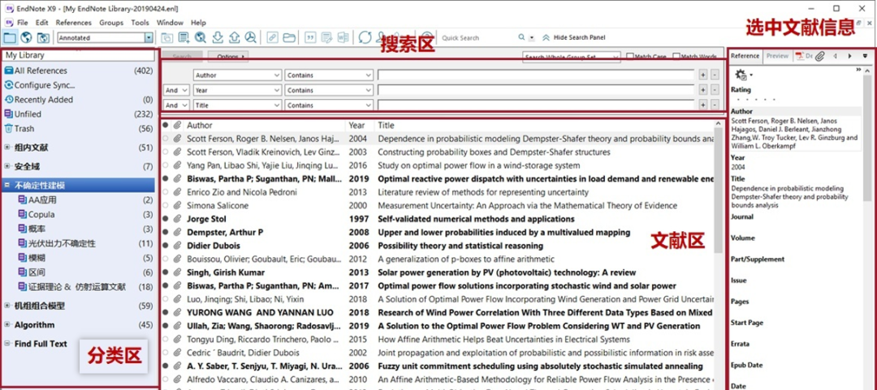Viewport: 877px width, 390px height.
Task: Open the And operator dropdown for Year row
Action: (176, 89)
